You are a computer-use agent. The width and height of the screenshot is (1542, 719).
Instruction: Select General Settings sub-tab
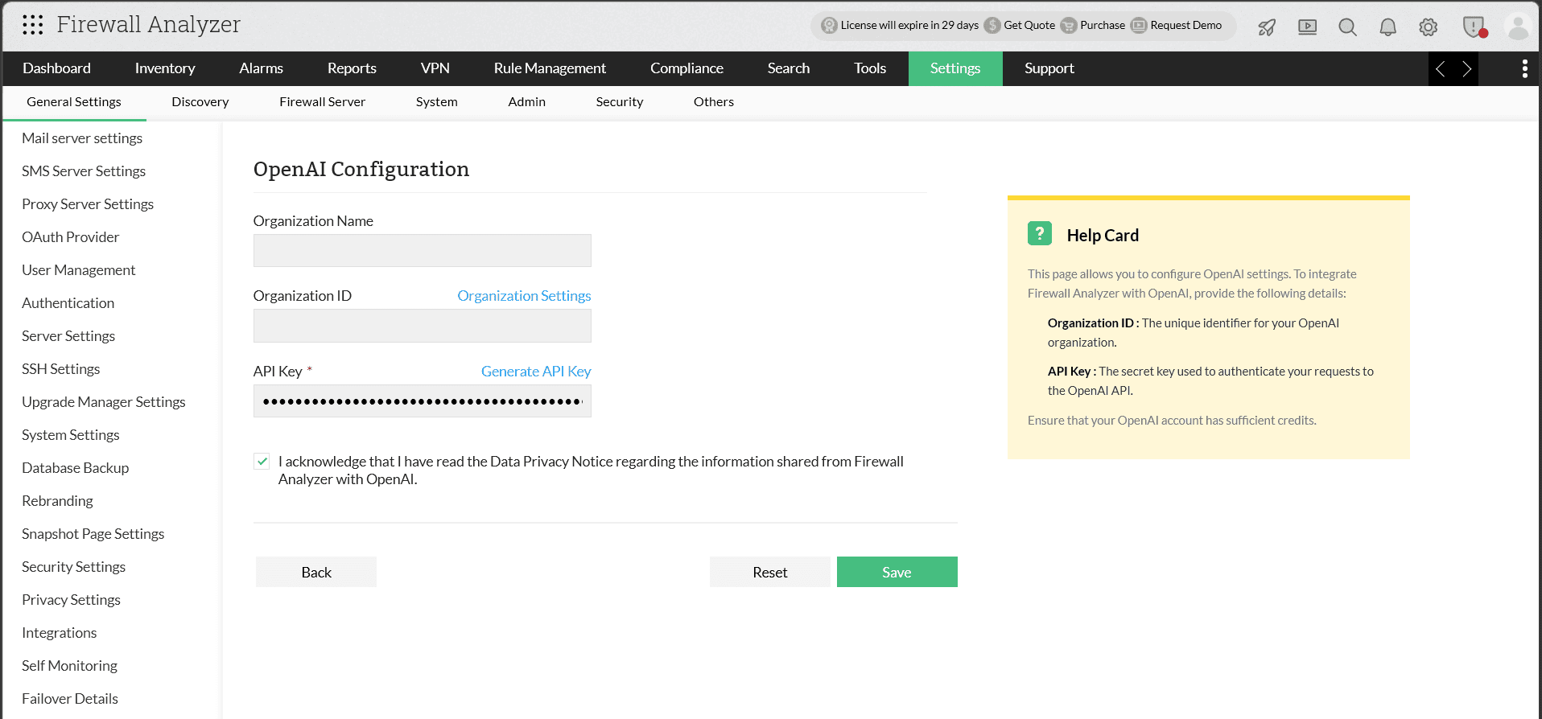(74, 102)
